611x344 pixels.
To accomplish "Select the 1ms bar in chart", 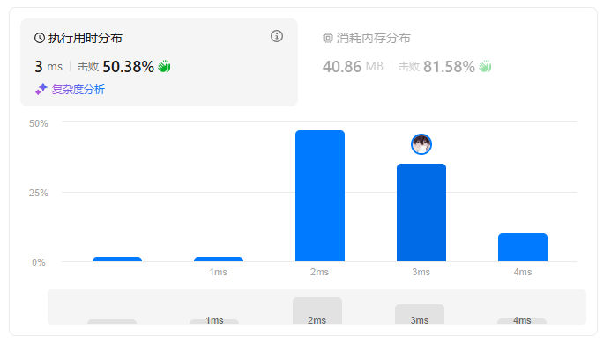I will (219, 260).
